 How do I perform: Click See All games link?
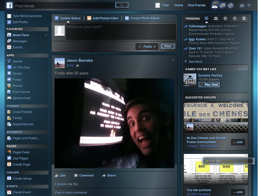coord(243,69)
